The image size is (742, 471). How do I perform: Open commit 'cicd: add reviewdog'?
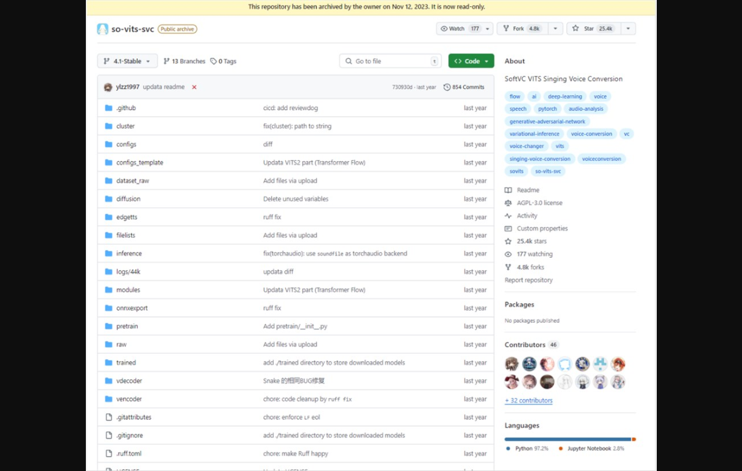click(291, 108)
